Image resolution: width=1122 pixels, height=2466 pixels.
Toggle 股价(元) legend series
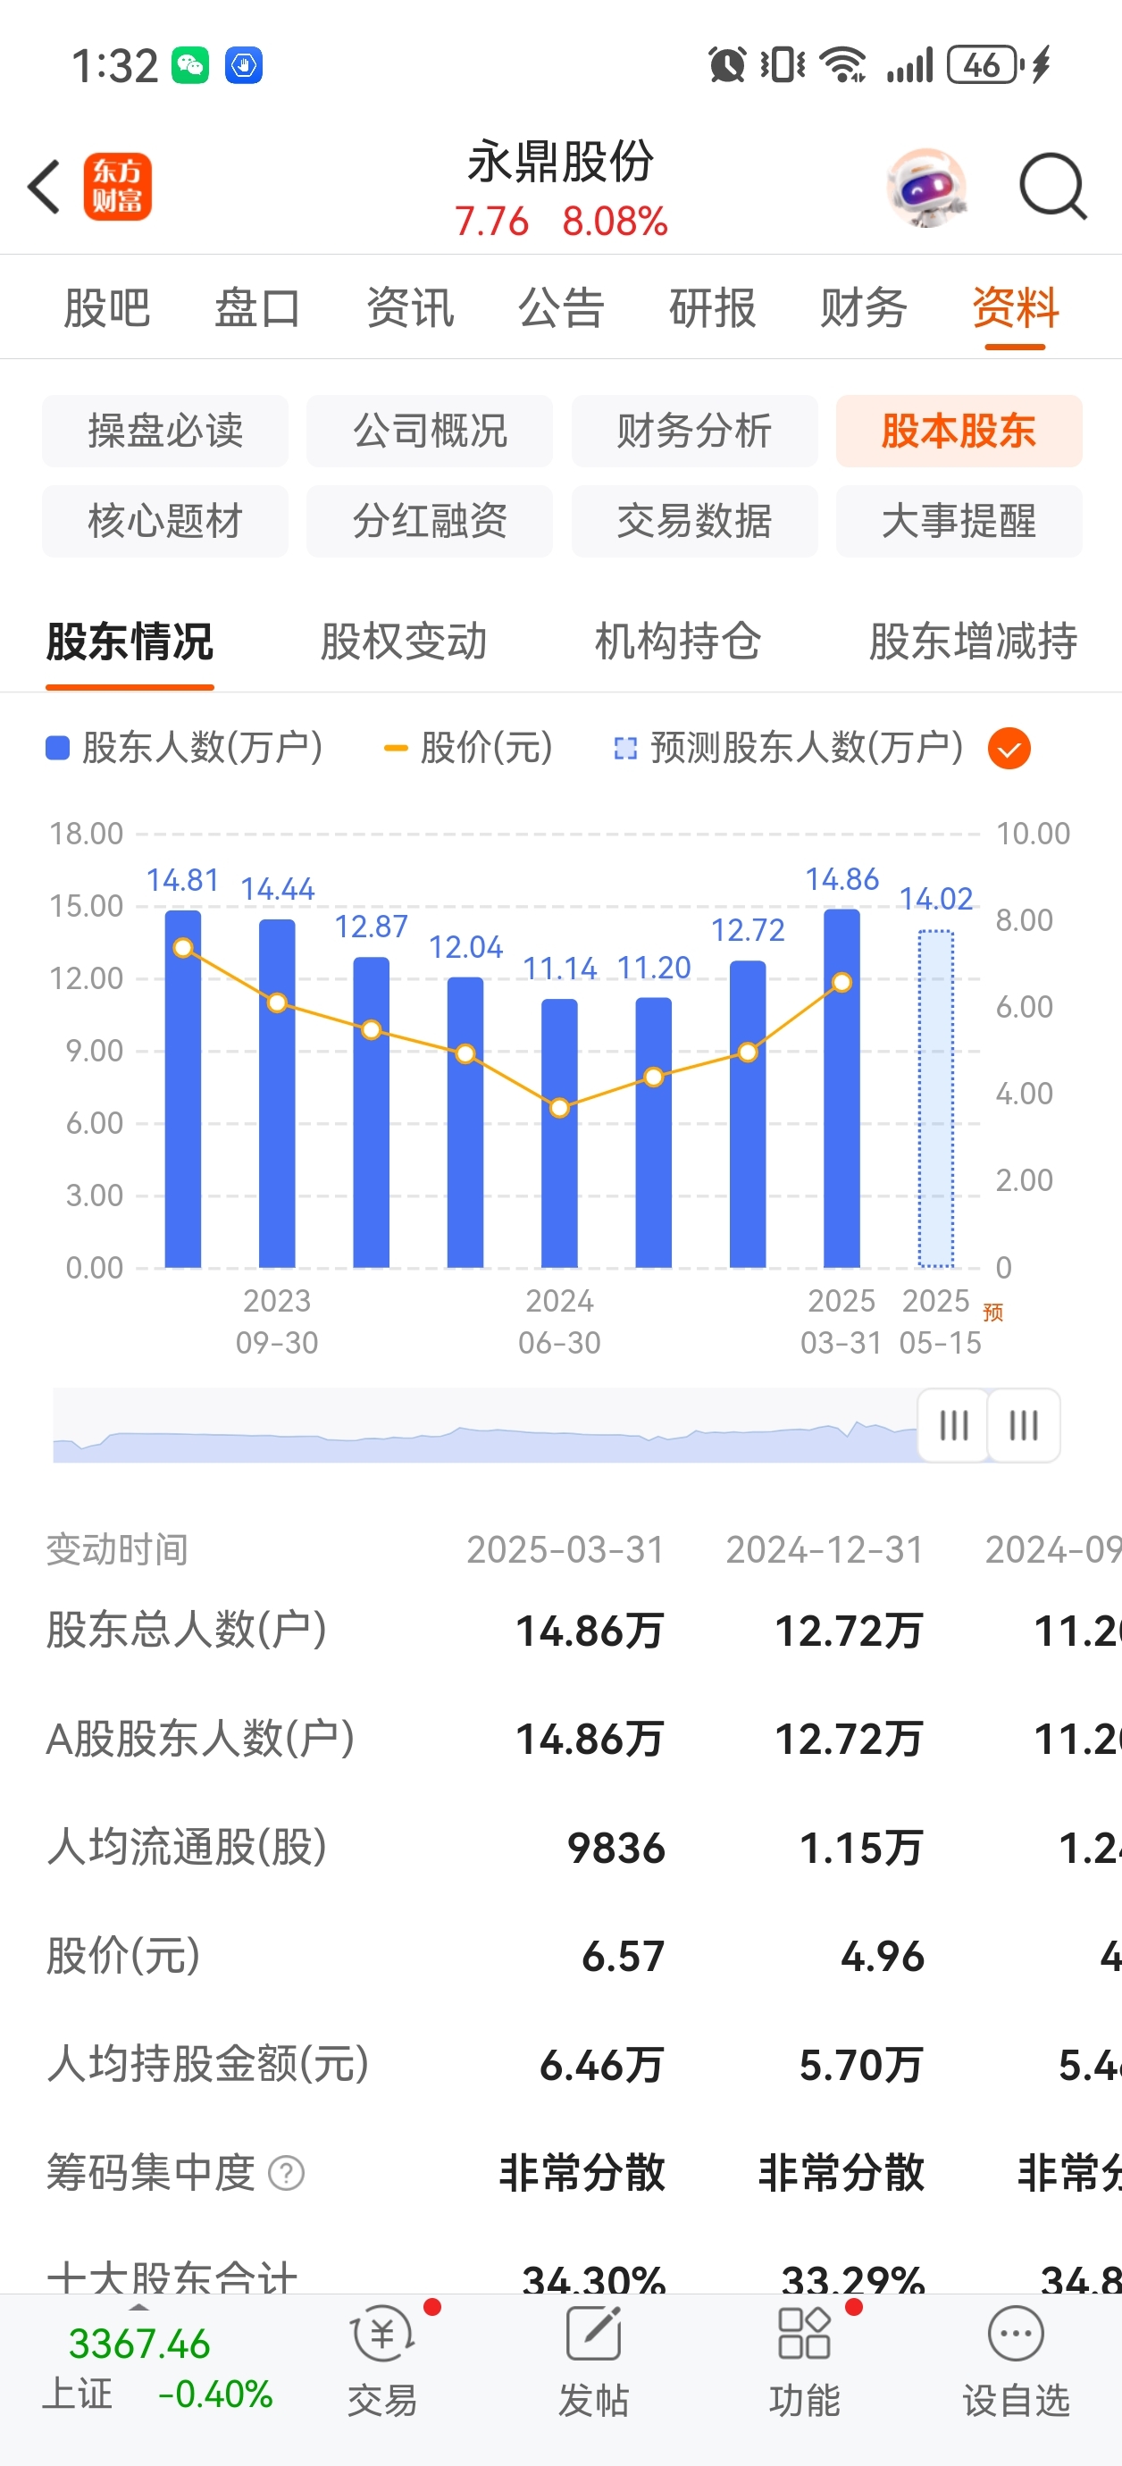[468, 748]
